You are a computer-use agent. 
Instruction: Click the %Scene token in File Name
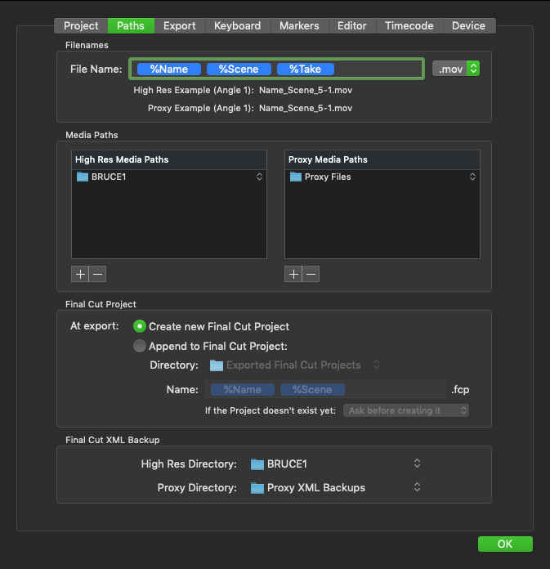239,69
